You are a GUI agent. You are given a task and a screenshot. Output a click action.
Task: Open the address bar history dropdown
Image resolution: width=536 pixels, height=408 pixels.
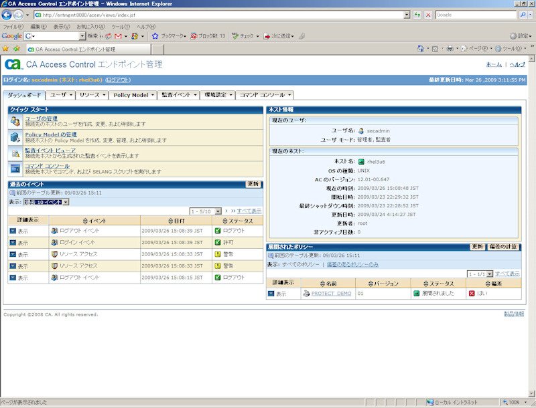pos(407,15)
